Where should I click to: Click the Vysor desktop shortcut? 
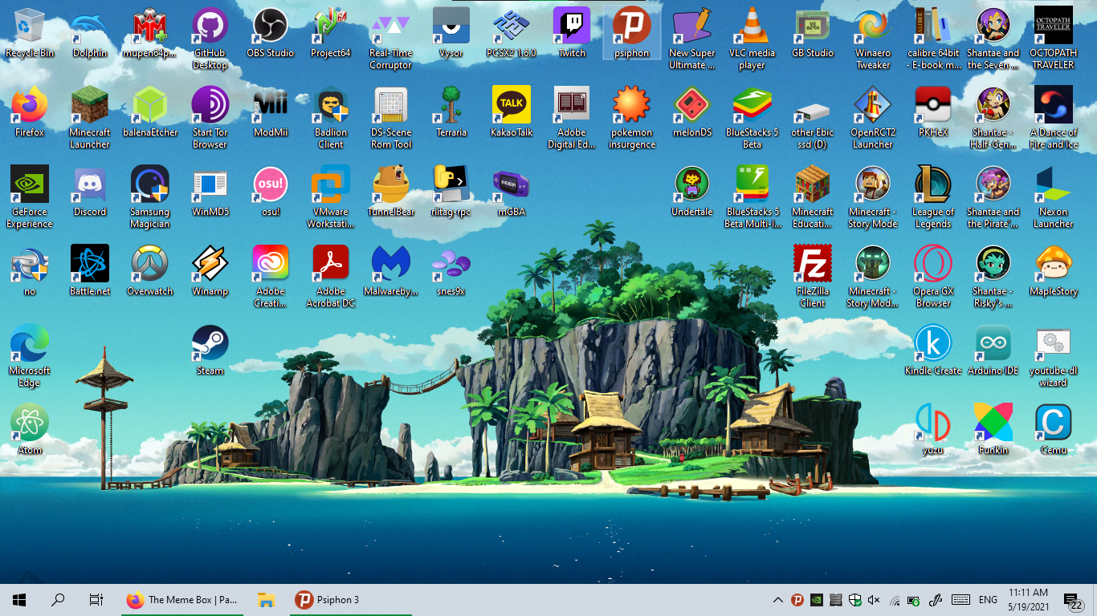tap(451, 33)
